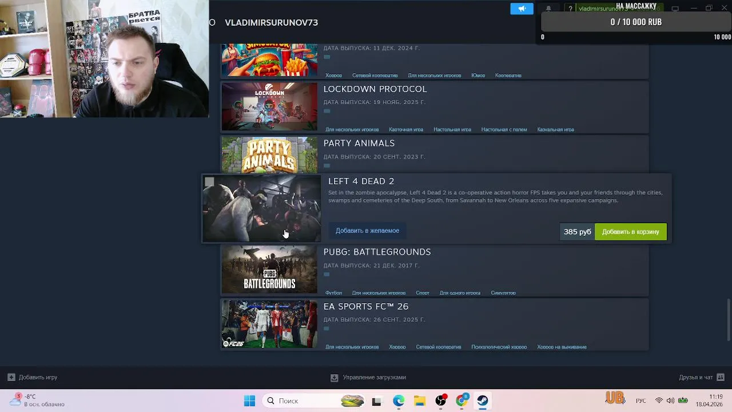Screen dimensions: 732x412
Task: Select the Настольная с полем tag
Action: 504,130
